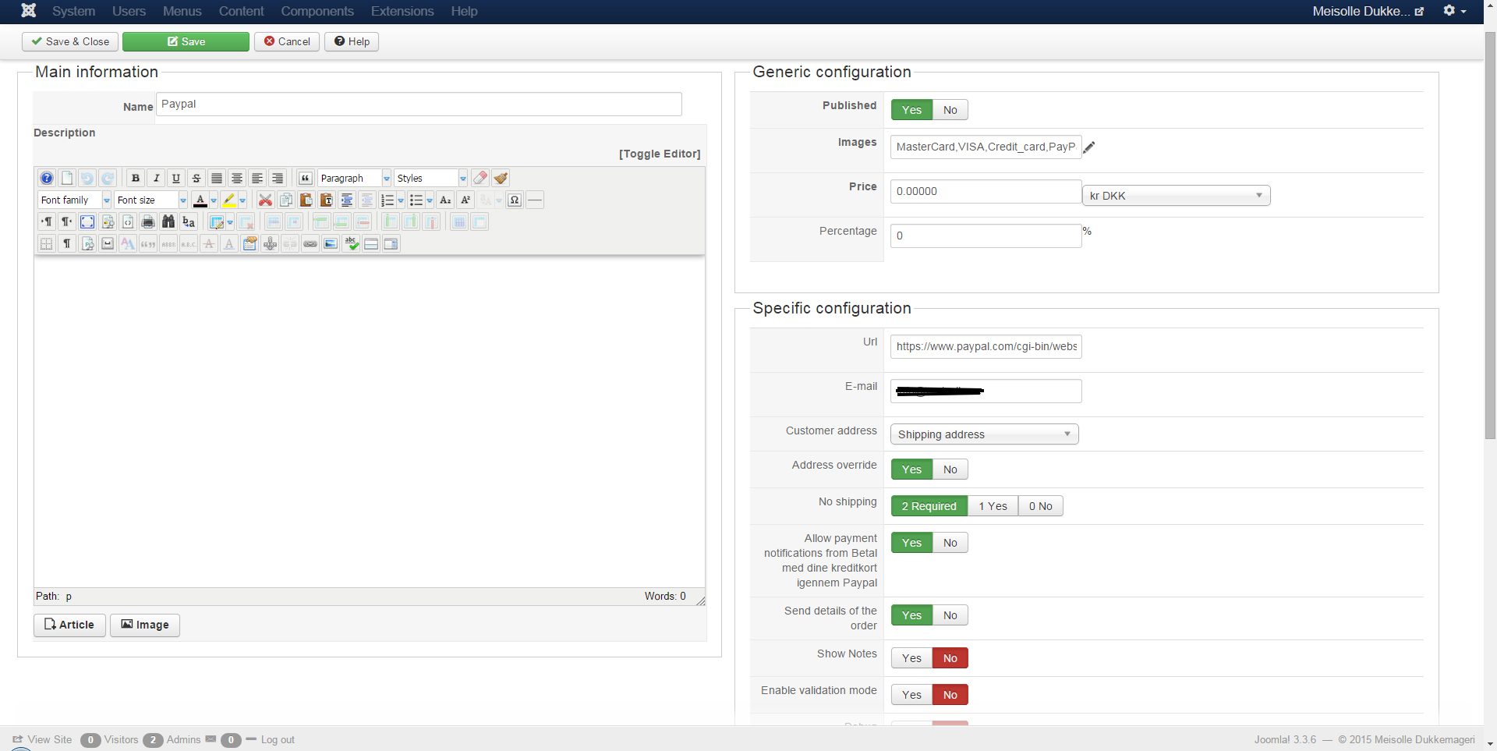Insert a horizontal rule
Screen dimensions: 1497x751
535,200
